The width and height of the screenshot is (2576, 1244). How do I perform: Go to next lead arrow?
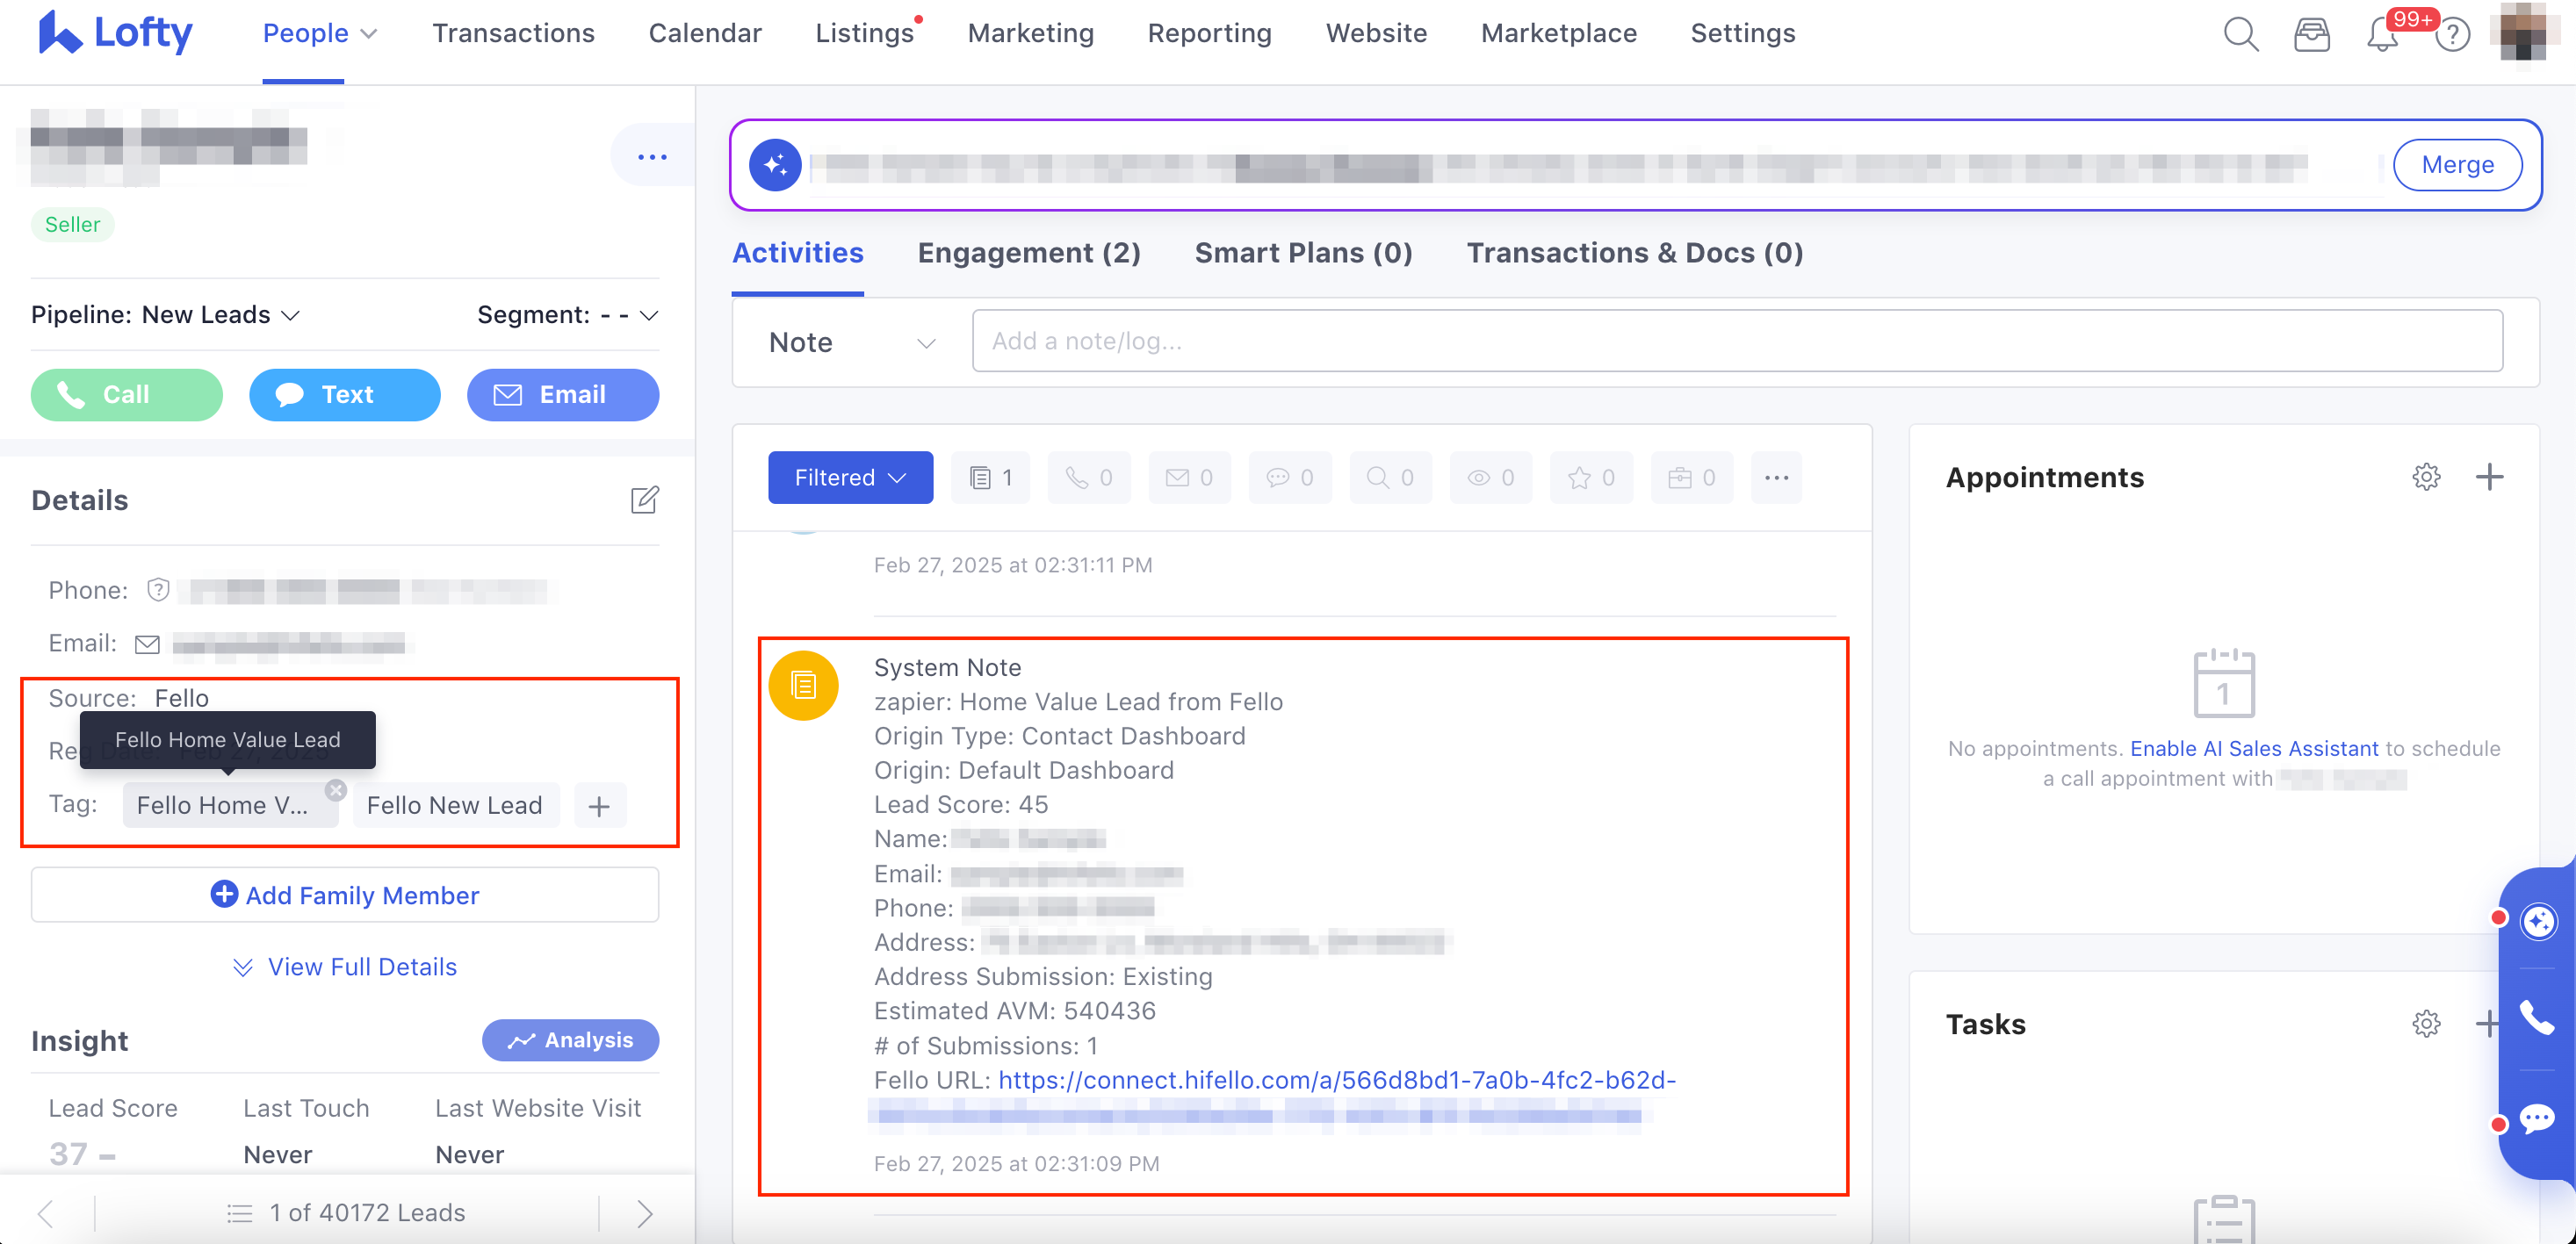[645, 1213]
